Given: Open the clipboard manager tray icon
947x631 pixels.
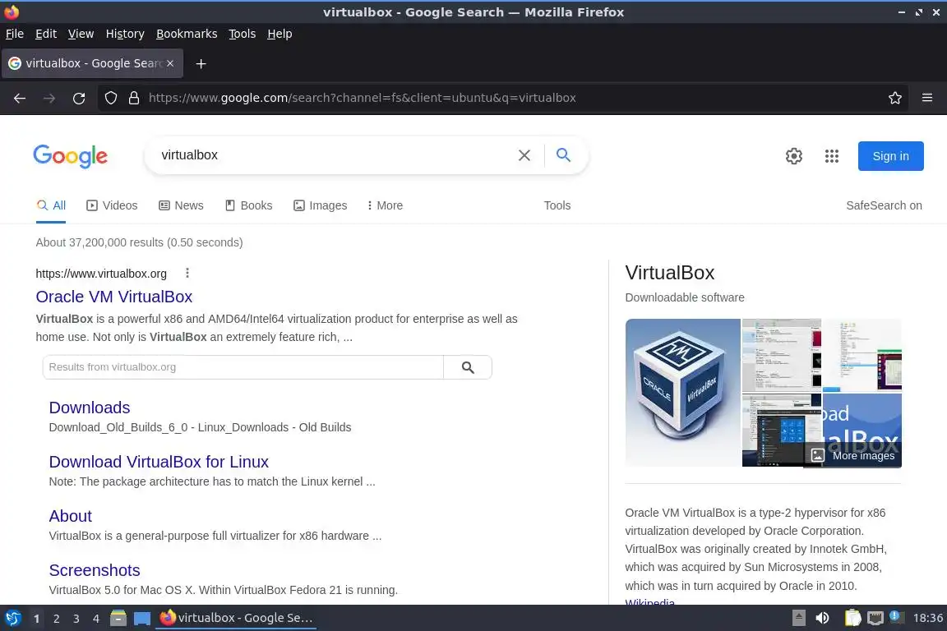Looking at the screenshot, I should click(852, 618).
